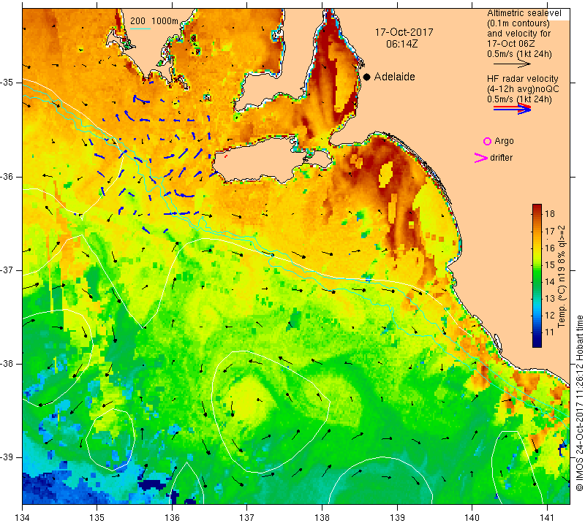
Task: Click the colorbar value 12
Action: [550, 316]
